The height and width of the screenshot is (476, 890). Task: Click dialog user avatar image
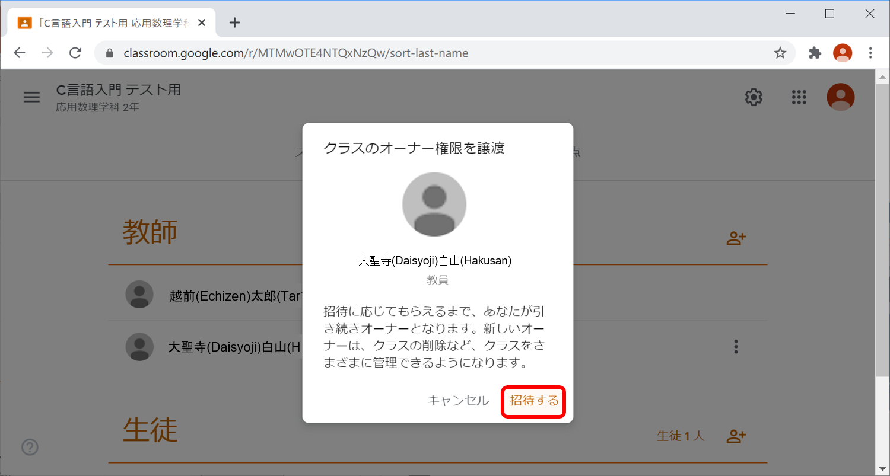[x=434, y=205]
